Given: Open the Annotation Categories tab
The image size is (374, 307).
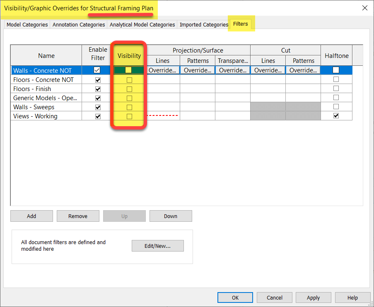Looking at the screenshot, I should [x=78, y=24].
